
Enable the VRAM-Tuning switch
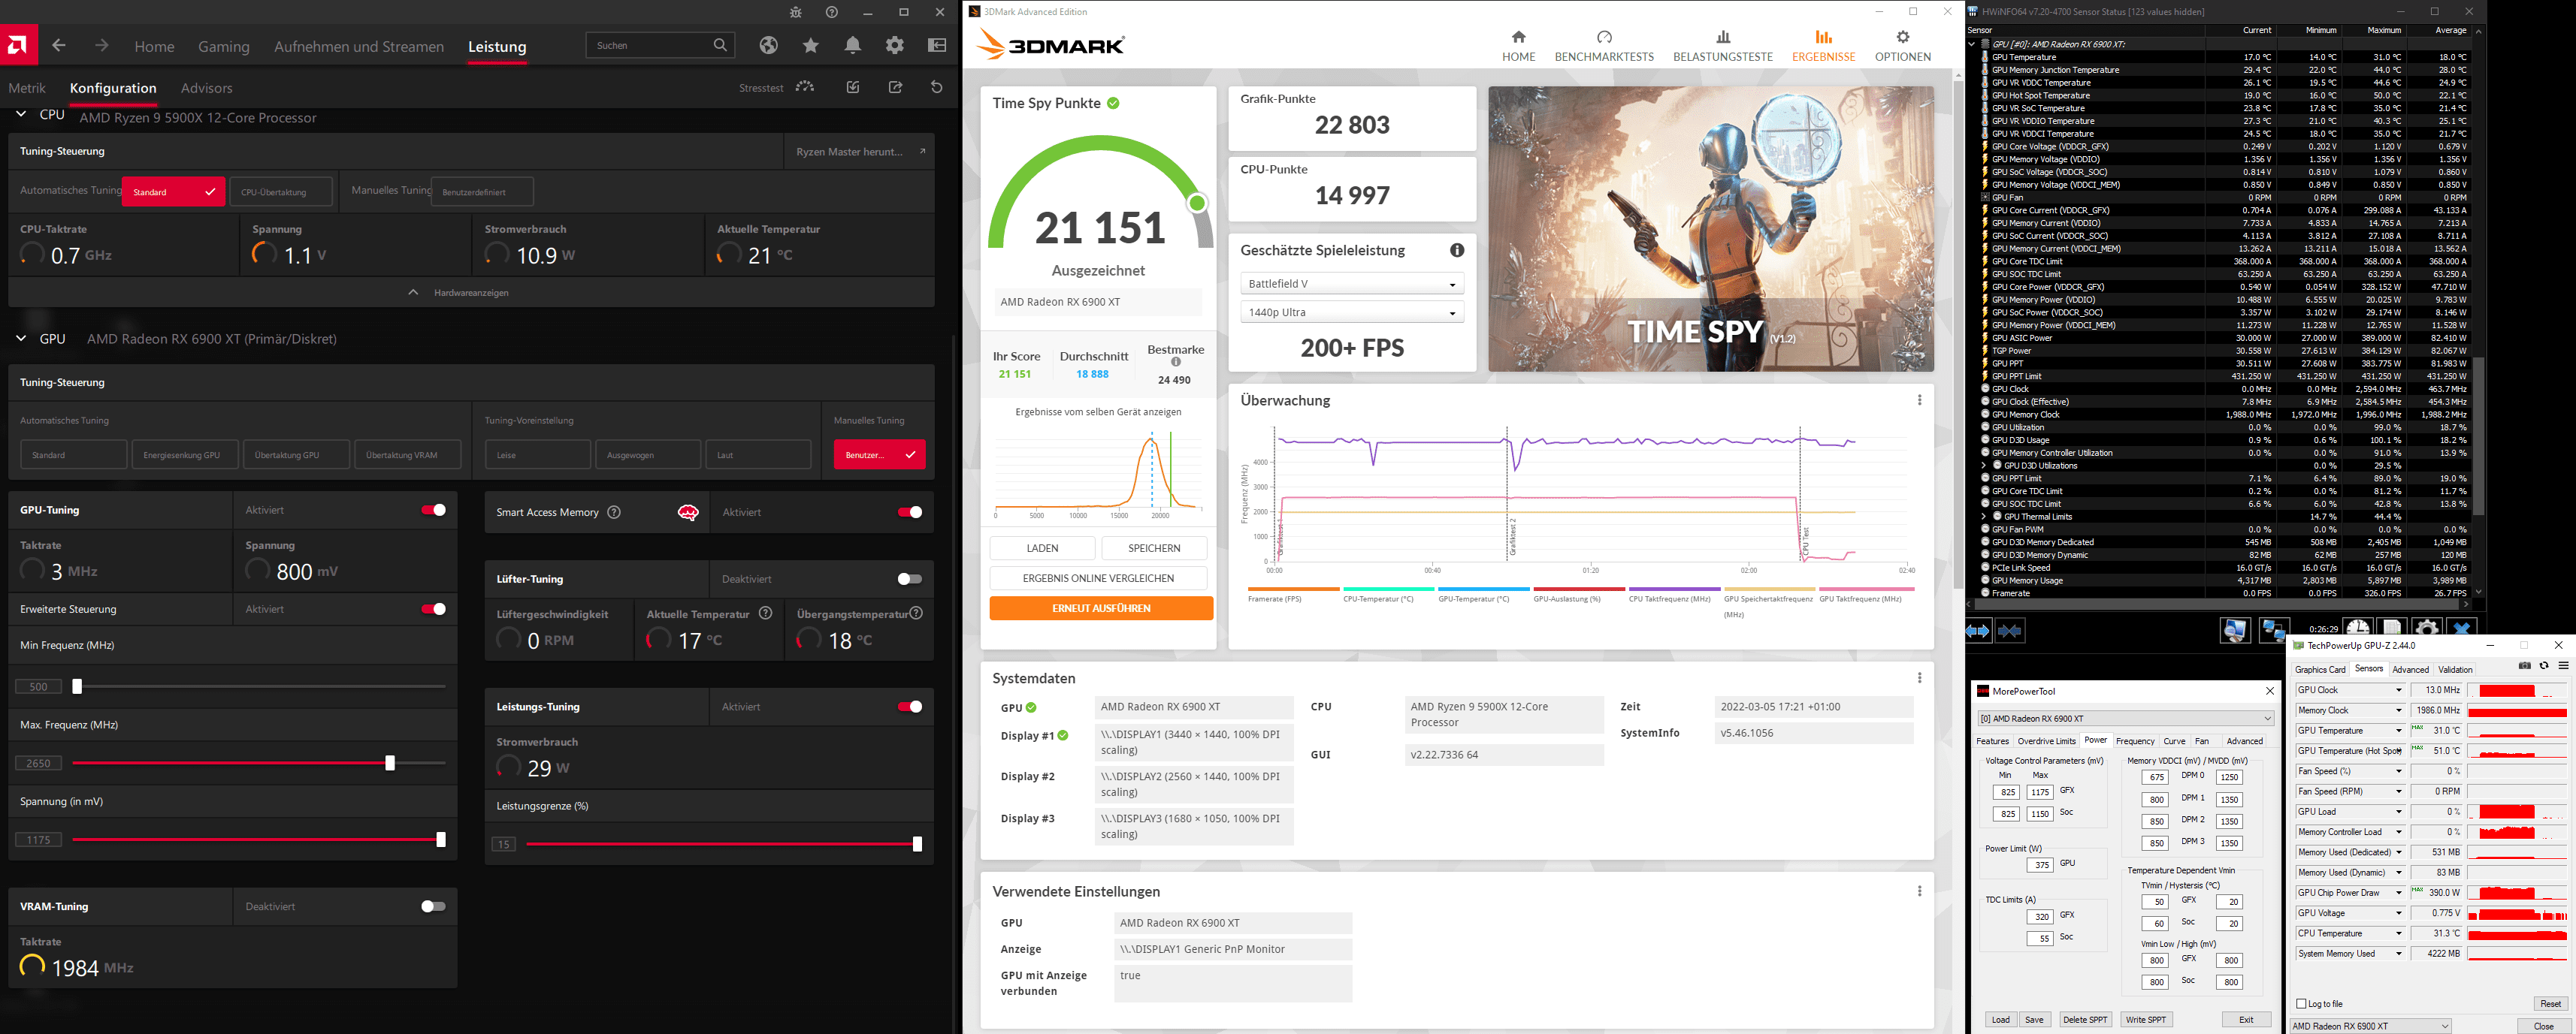pos(434,906)
